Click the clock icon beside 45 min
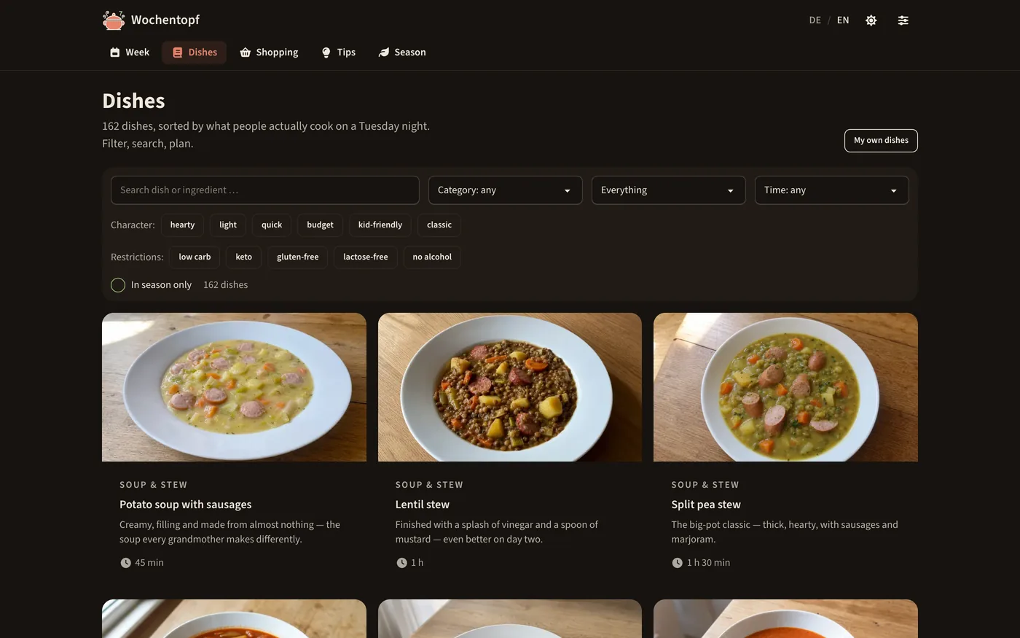This screenshot has height=638, width=1020. 125,563
